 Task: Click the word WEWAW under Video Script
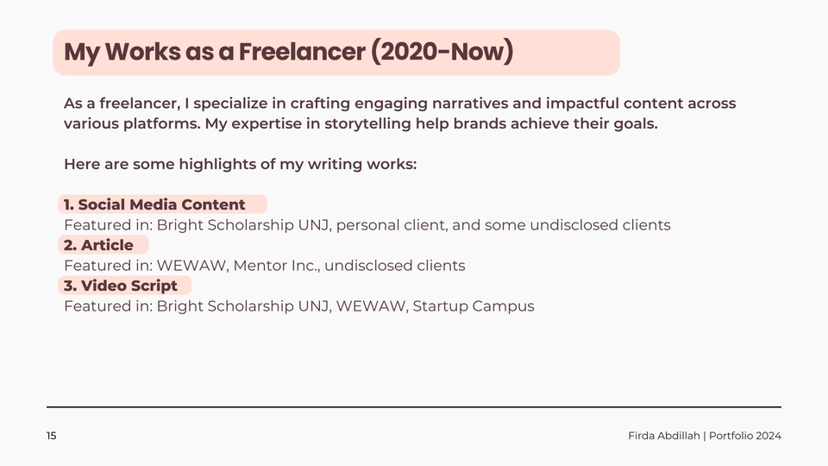(371, 305)
